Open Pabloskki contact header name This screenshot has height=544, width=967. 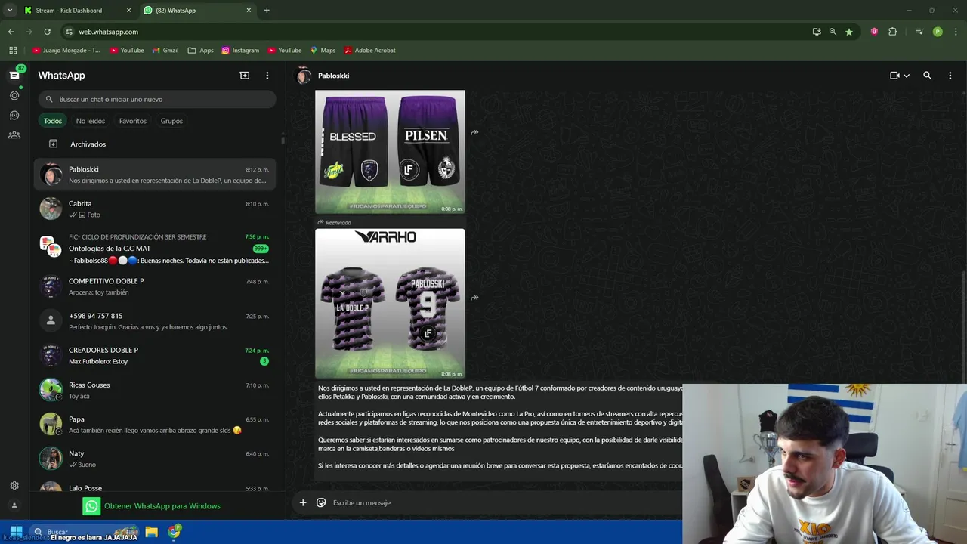pyautogui.click(x=333, y=76)
